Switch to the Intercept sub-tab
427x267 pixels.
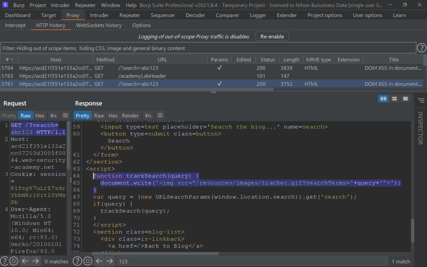click(x=15, y=25)
